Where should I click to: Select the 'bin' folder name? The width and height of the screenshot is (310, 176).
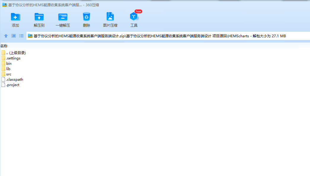tap(9, 64)
